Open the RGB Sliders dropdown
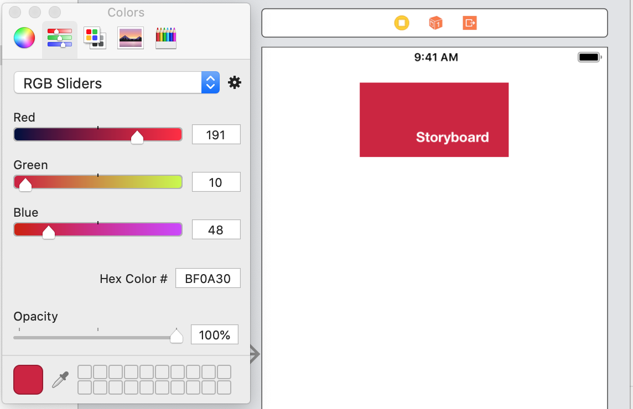The image size is (633, 409). pyautogui.click(x=117, y=83)
